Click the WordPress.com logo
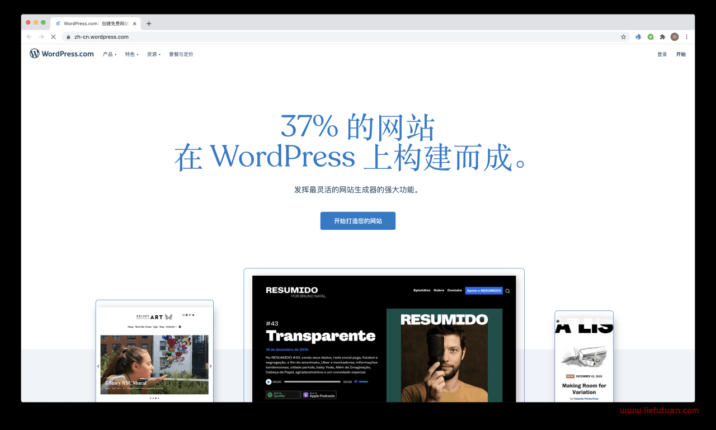The image size is (716, 430). pyautogui.click(x=62, y=54)
